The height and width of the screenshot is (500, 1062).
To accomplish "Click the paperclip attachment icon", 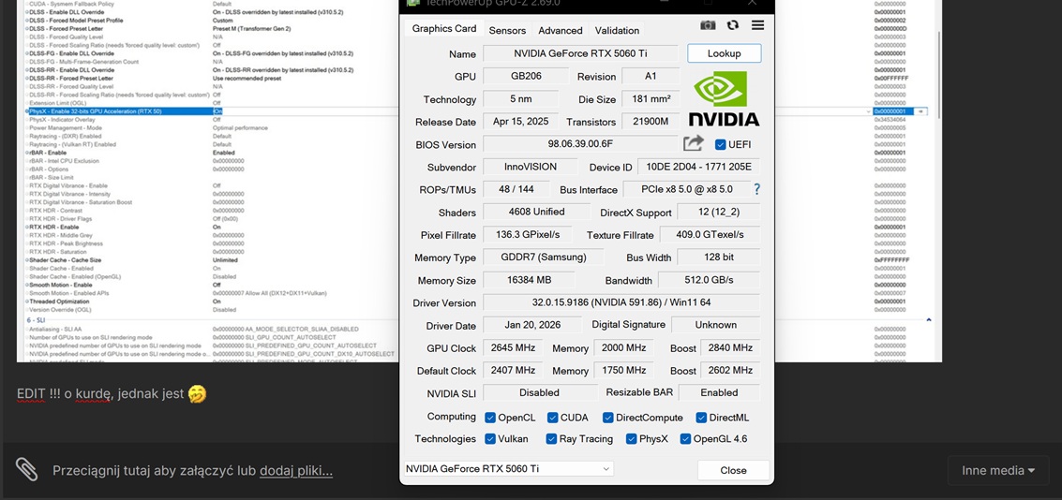I will point(26,468).
